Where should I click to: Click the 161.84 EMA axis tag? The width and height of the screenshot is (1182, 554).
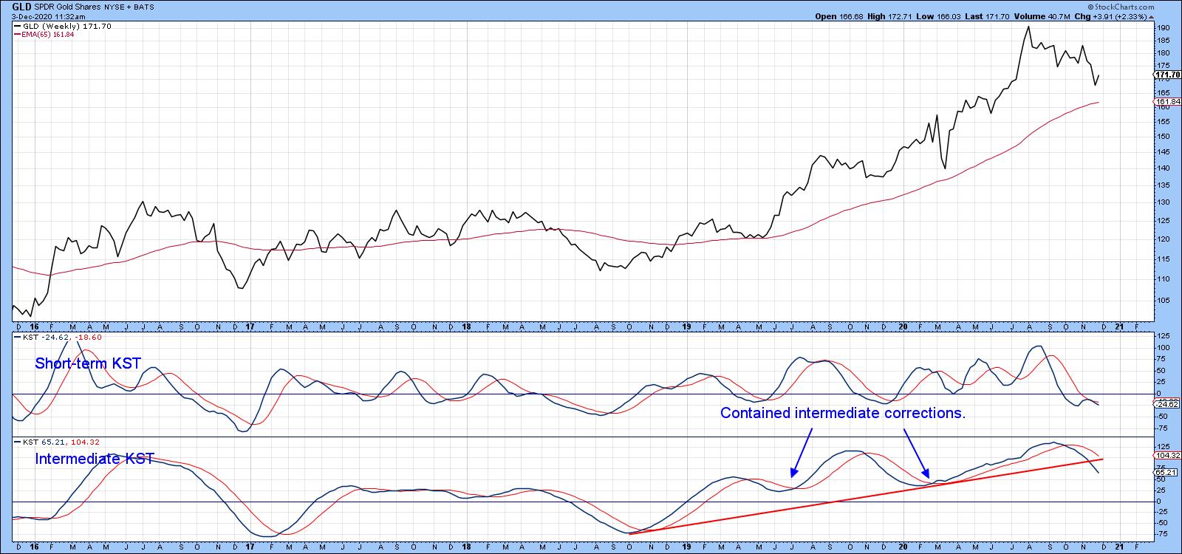[x=1167, y=102]
